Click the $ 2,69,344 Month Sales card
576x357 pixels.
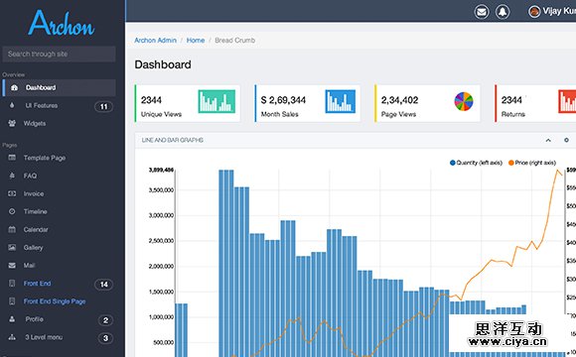(x=308, y=103)
